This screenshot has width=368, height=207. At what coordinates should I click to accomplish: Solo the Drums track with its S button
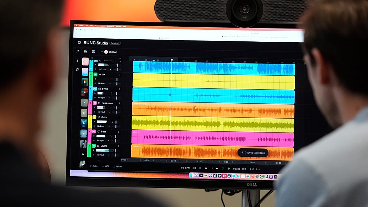(x=94, y=151)
